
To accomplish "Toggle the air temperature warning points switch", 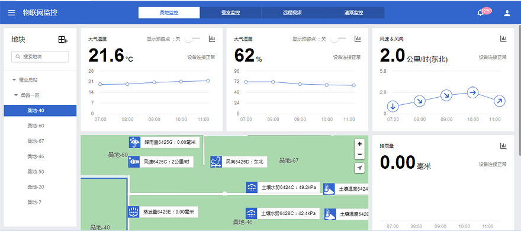I will tap(192, 39).
